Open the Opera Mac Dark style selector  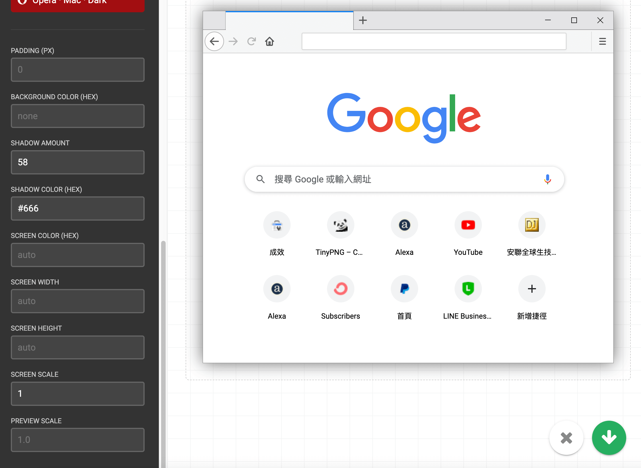(x=77, y=3)
